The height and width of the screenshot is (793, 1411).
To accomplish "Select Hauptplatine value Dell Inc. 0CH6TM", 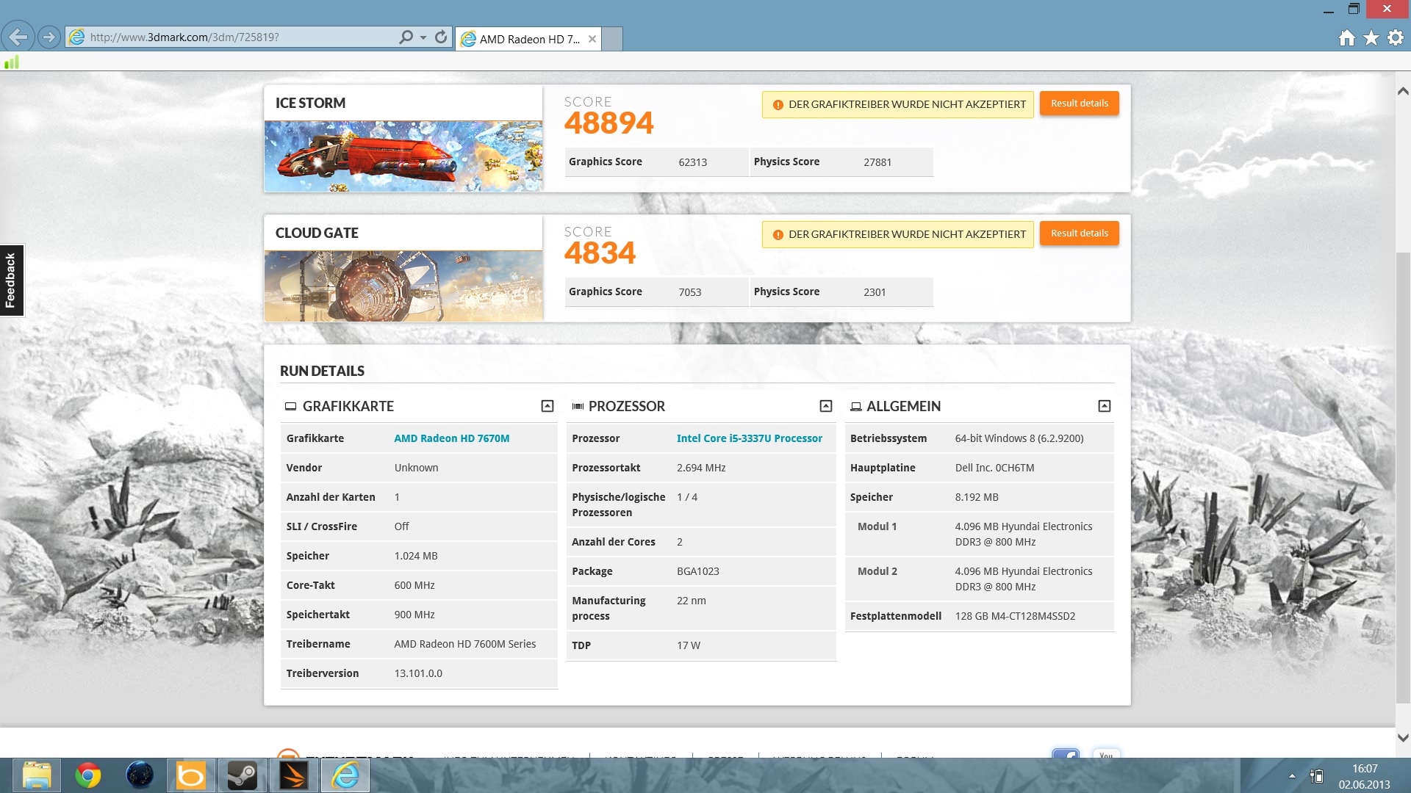I will coord(994,468).
